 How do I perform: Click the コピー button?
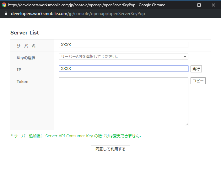point(198,81)
